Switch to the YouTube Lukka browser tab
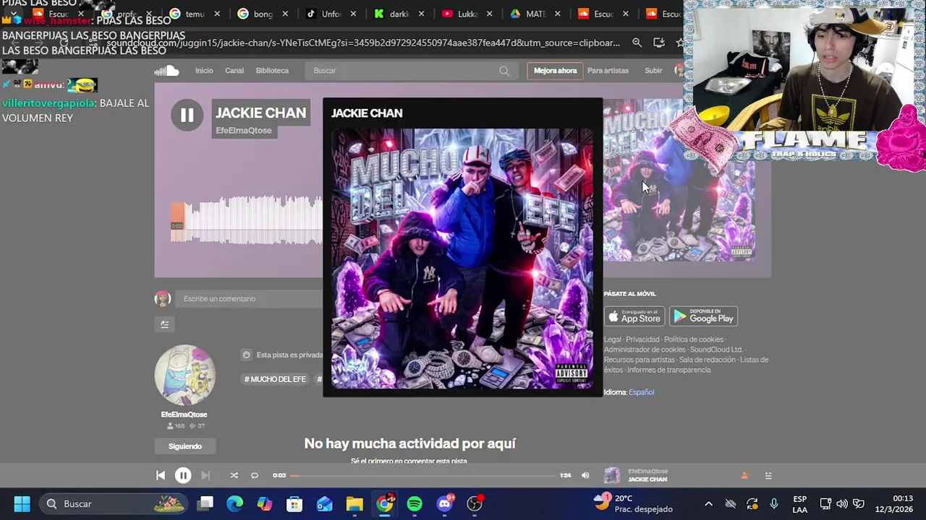This screenshot has width=926, height=520. click(467, 14)
